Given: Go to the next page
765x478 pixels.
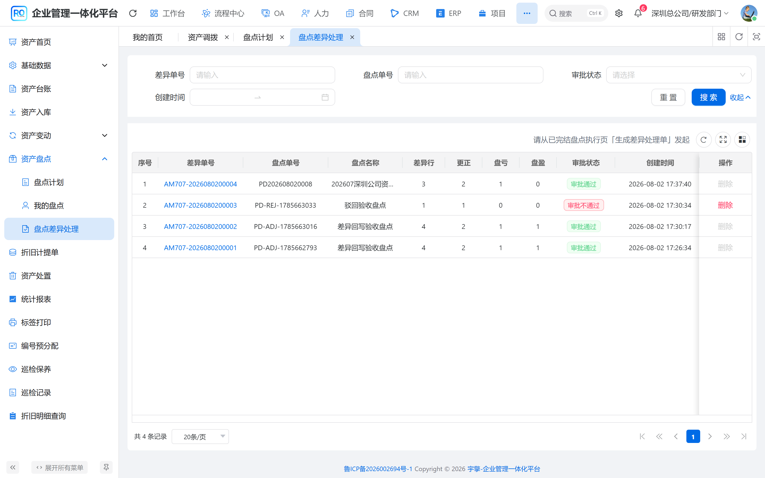Looking at the screenshot, I should (710, 437).
